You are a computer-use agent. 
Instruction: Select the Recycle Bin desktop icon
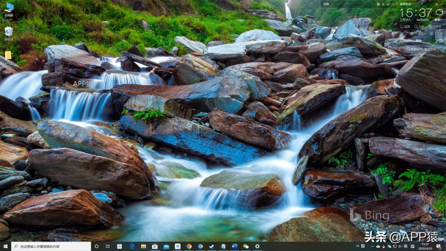pos(9,33)
